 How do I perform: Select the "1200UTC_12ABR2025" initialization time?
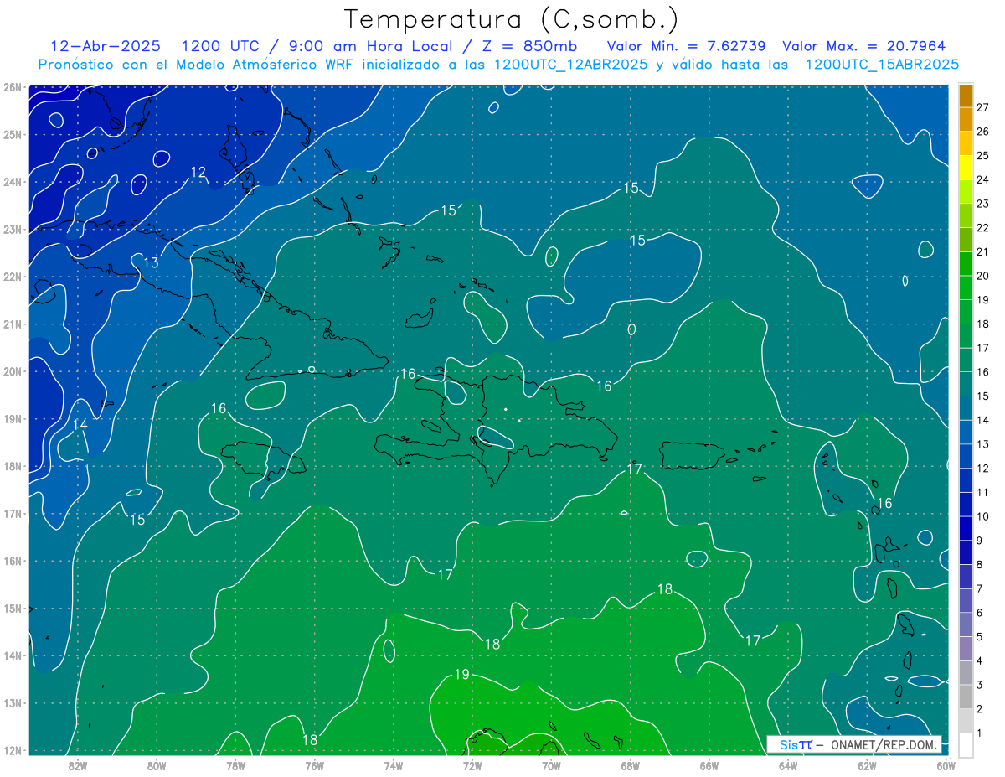570,65
